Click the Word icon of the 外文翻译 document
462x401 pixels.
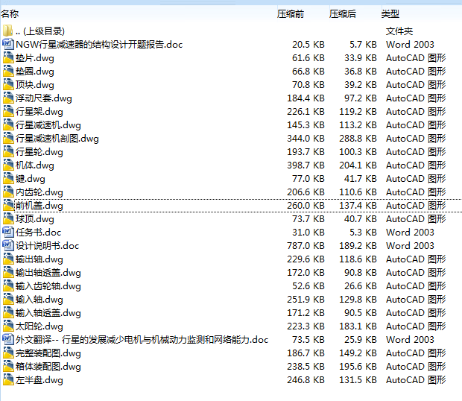click(x=8, y=339)
